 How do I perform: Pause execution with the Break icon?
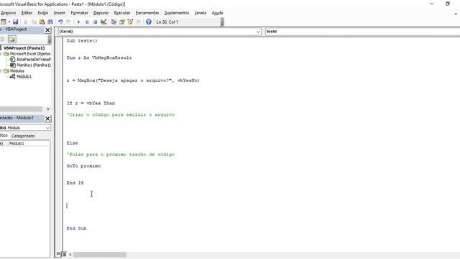pos(87,22)
